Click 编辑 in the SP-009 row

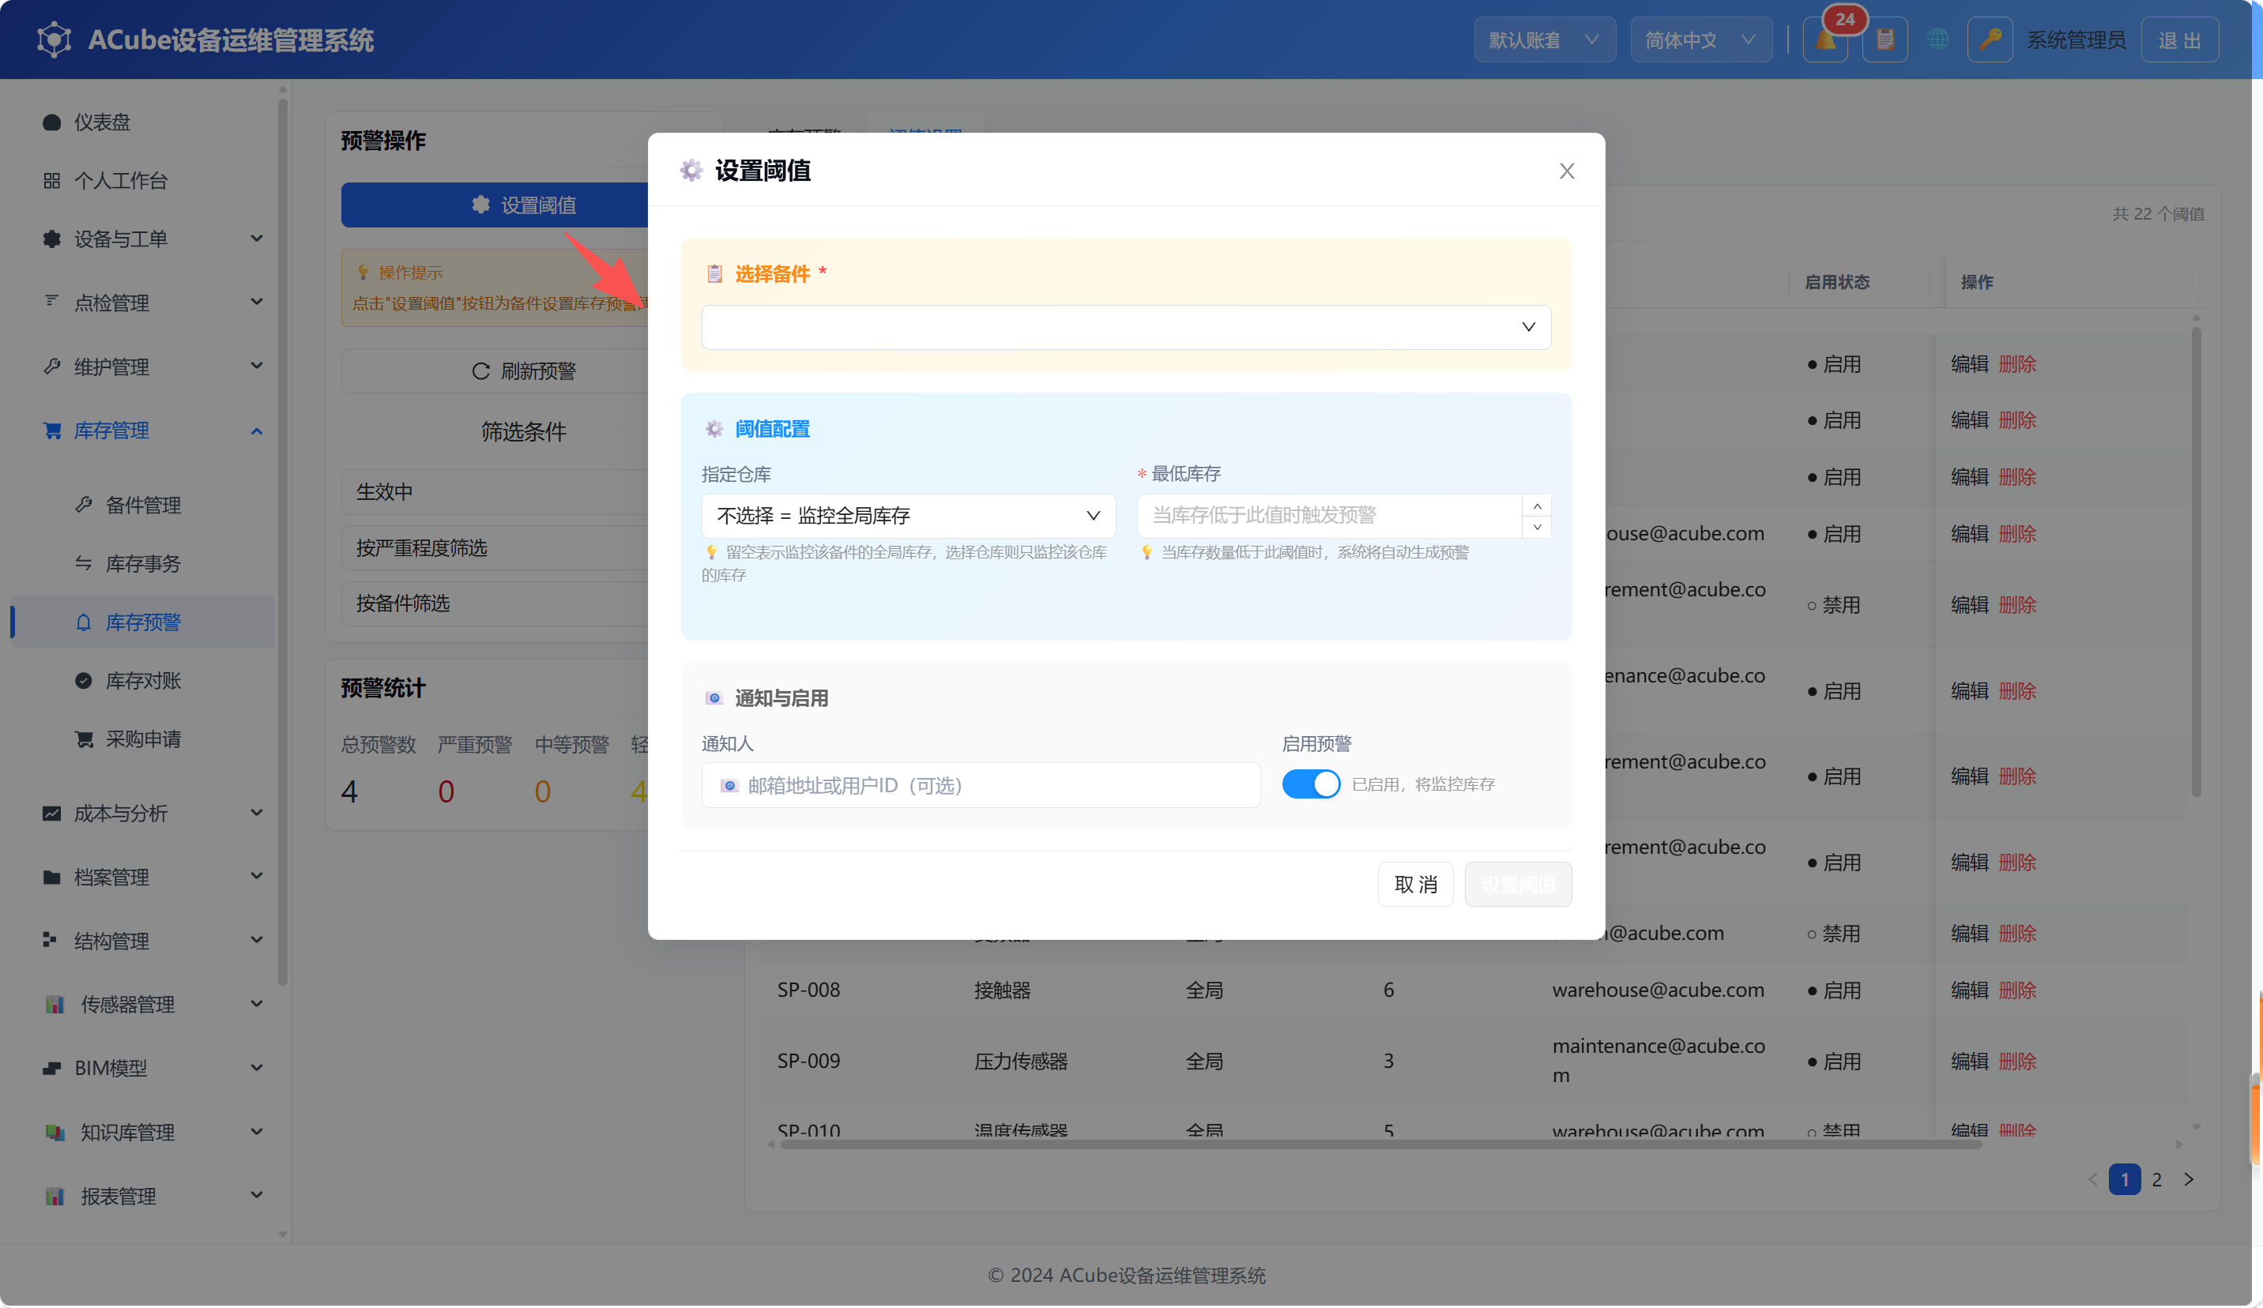(1969, 1061)
